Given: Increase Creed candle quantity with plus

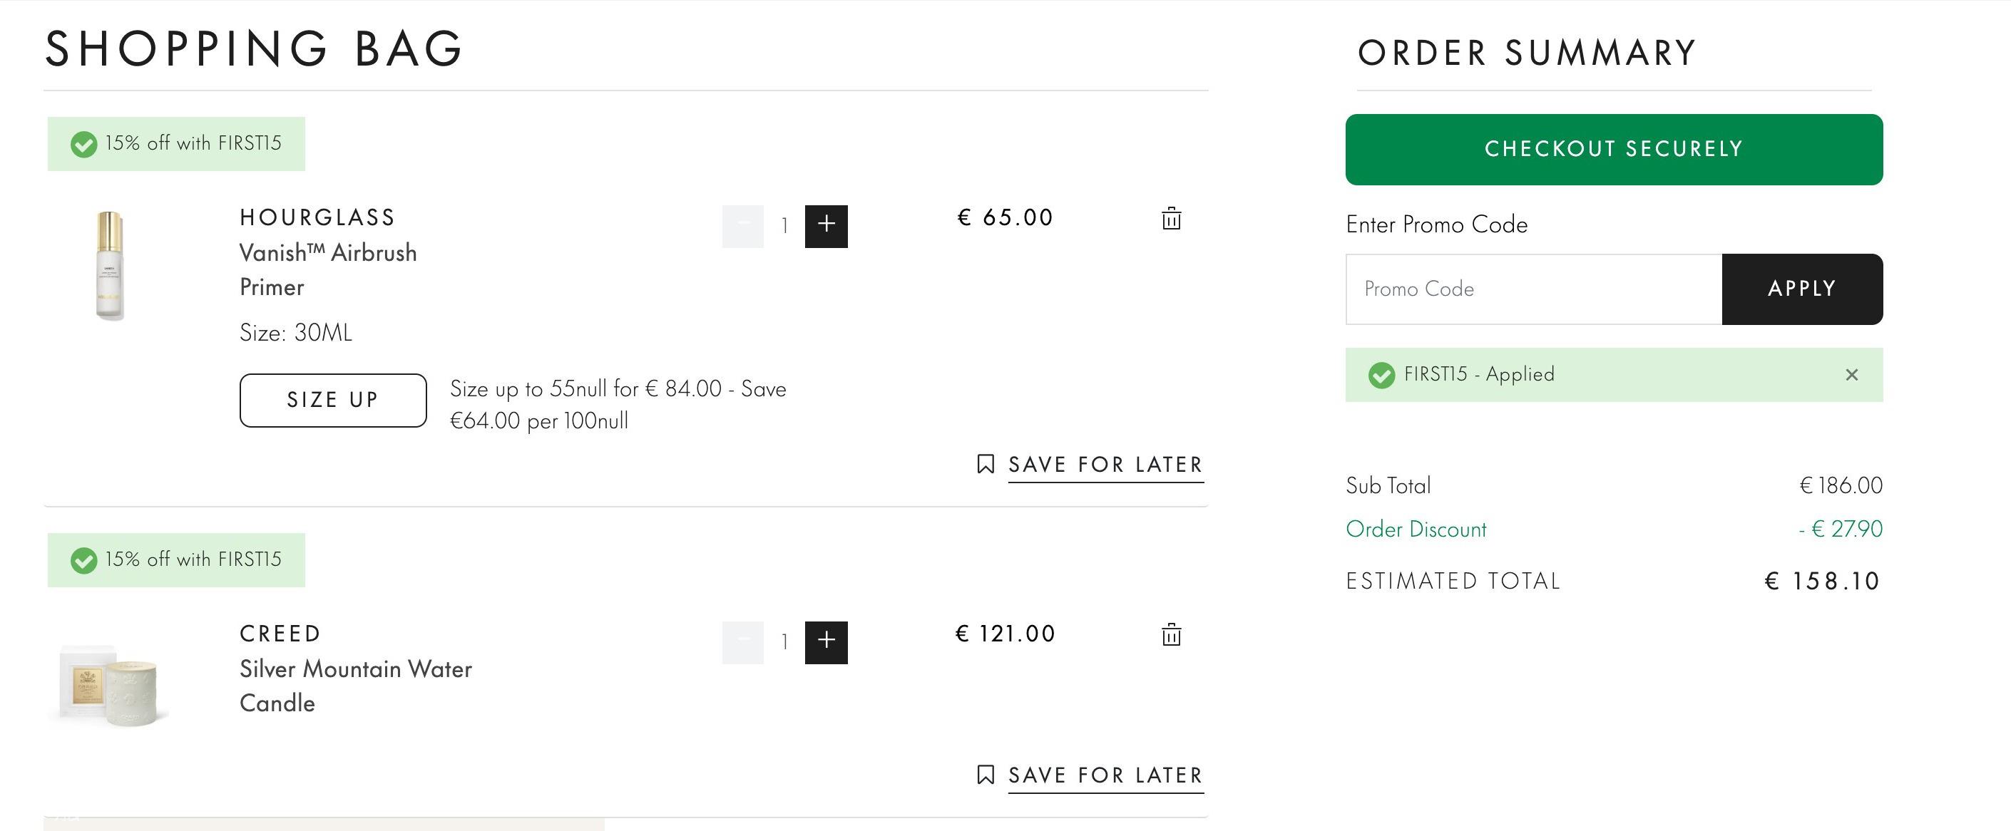Looking at the screenshot, I should click(826, 642).
